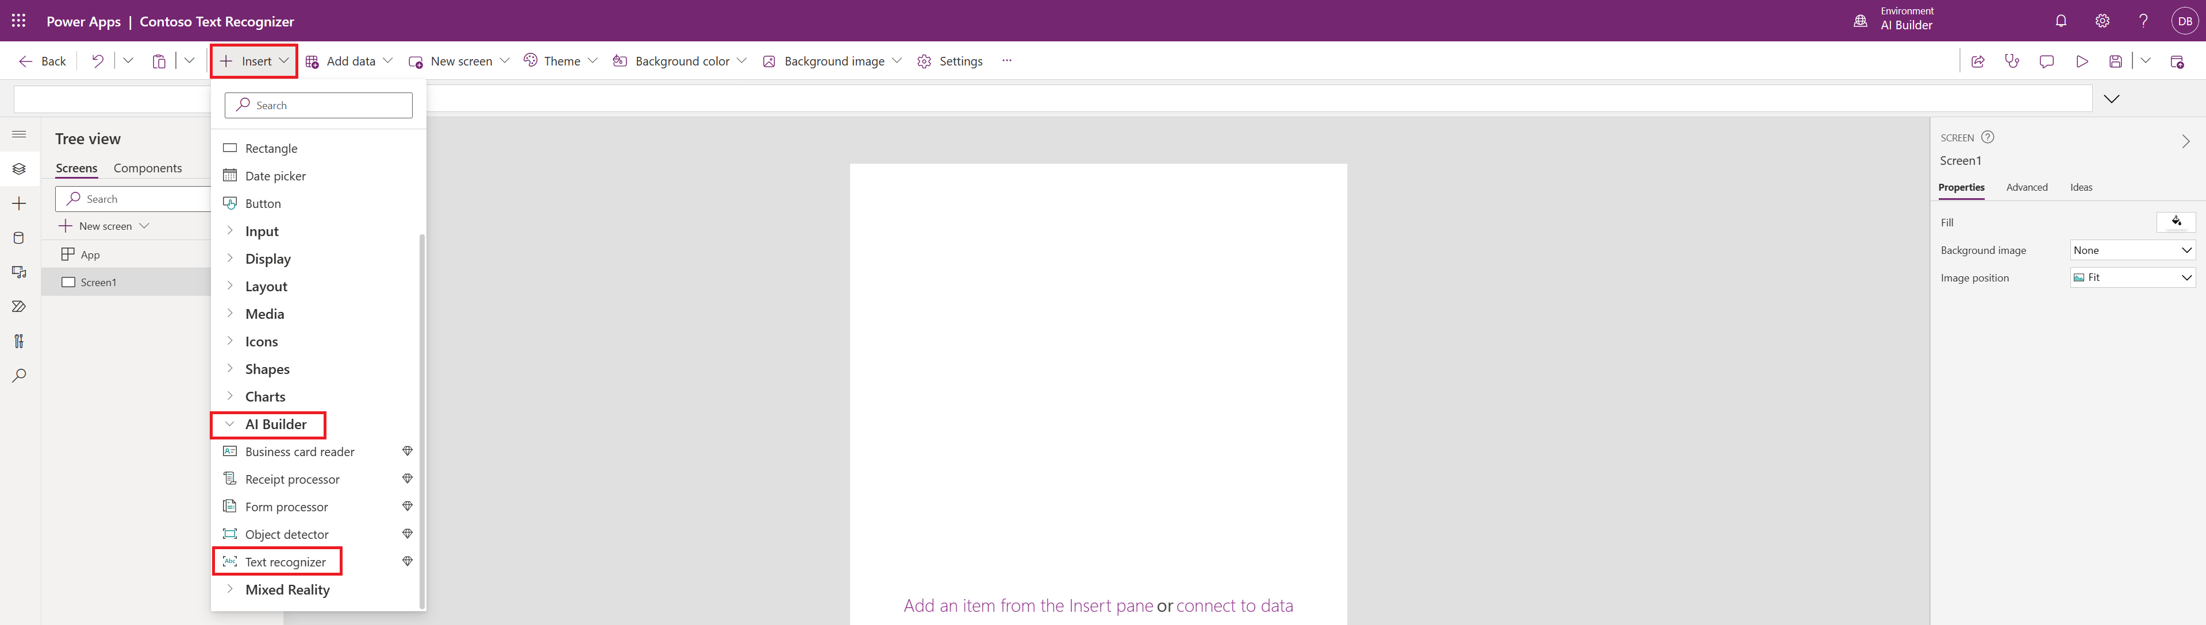Screen dimensions: 2206x625
Task: Click the Object detector icon
Action: [x=229, y=534]
